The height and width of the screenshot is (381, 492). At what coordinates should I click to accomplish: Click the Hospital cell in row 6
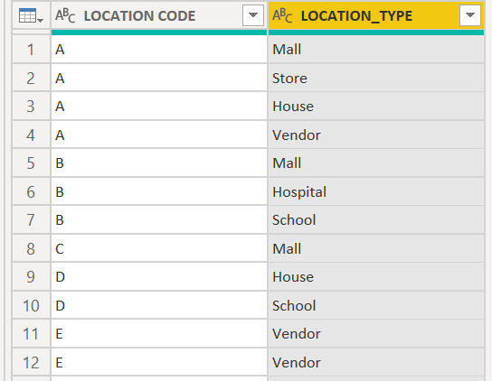376,191
